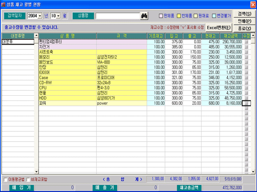Click the 인쇄(P) print button
The image size is (257, 192).
point(244,21)
